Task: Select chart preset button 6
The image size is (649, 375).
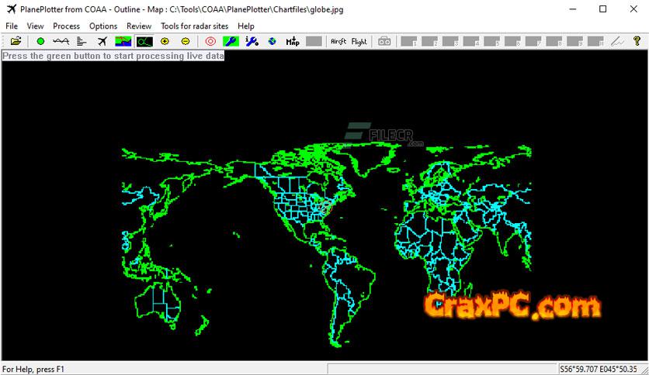Action: (512, 41)
